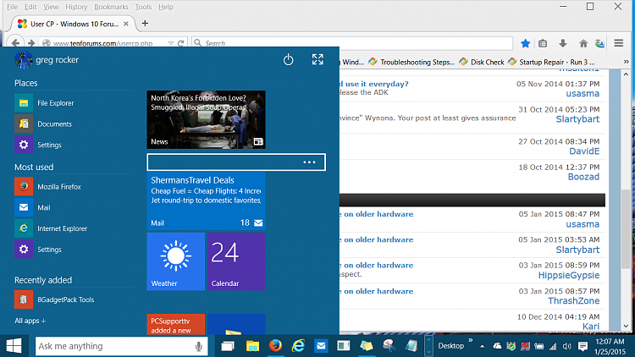The height and width of the screenshot is (357, 635).
Task: Open Snipping Tool on the taskbar
Action: tap(389, 346)
